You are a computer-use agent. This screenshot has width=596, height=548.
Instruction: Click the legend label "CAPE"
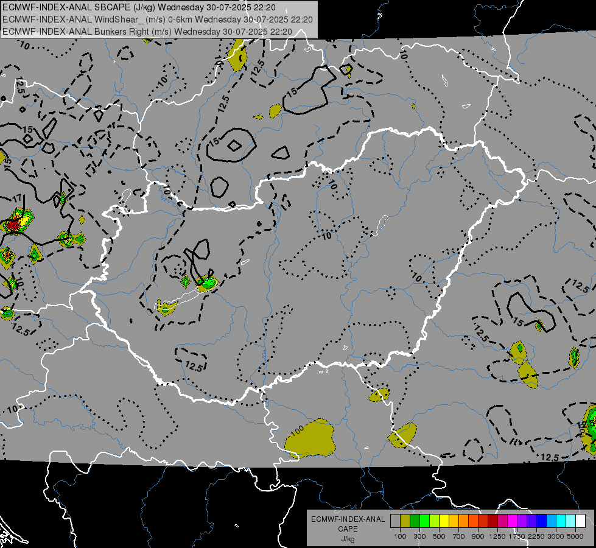click(x=348, y=529)
